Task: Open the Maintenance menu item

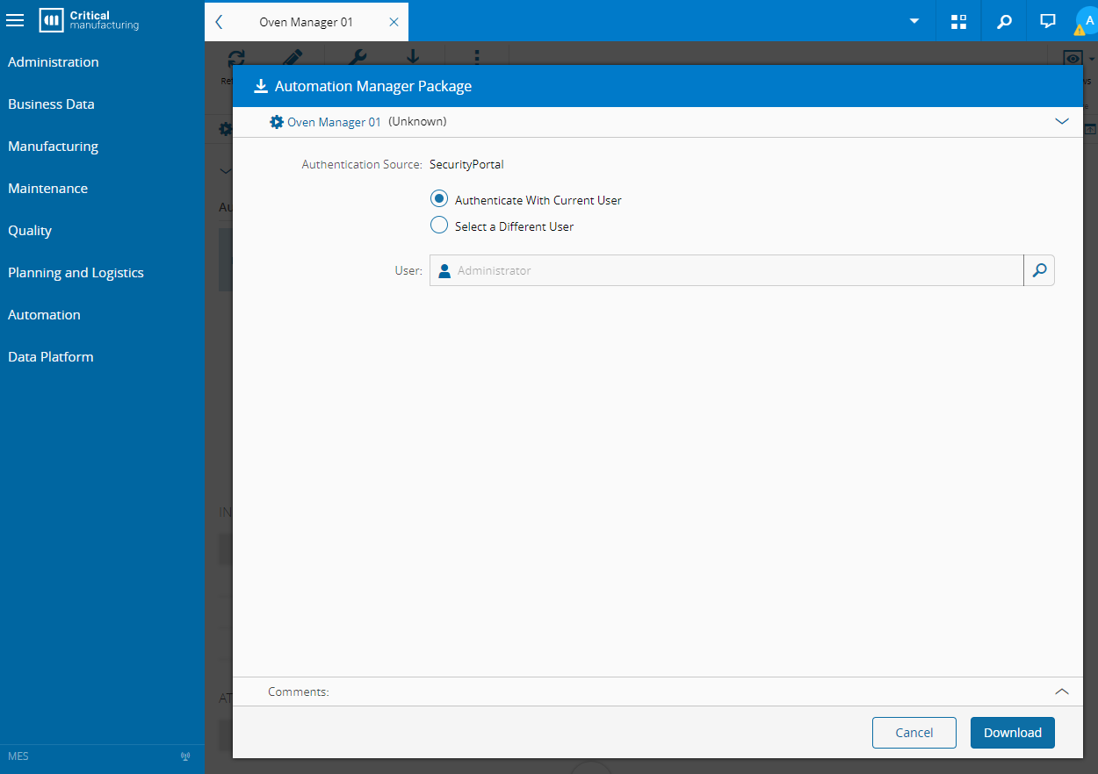Action: [47, 189]
